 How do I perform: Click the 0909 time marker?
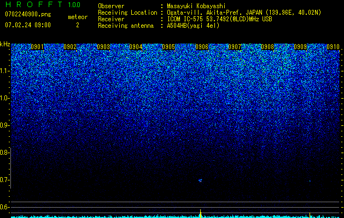pyautogui.click(x=300, y=47)
